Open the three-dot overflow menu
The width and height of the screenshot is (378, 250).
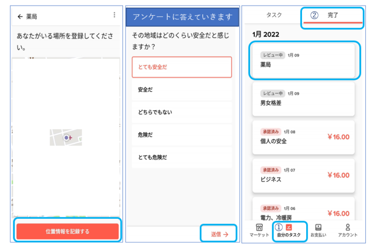tap(114, 15)
